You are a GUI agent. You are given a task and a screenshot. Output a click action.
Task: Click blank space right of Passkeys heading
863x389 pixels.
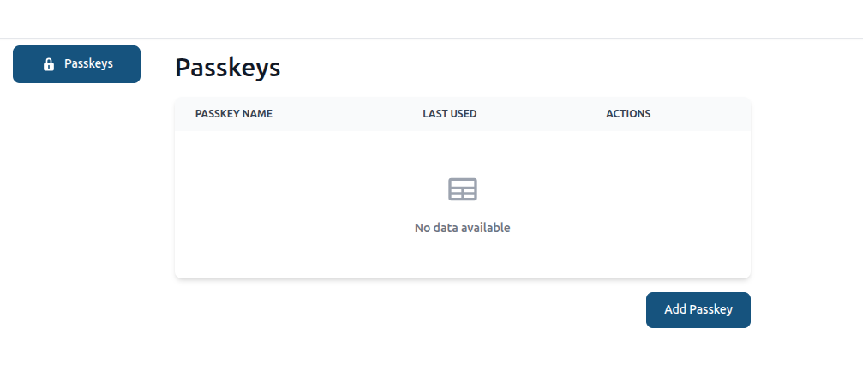pyautogui.click(x=514, y=68)
